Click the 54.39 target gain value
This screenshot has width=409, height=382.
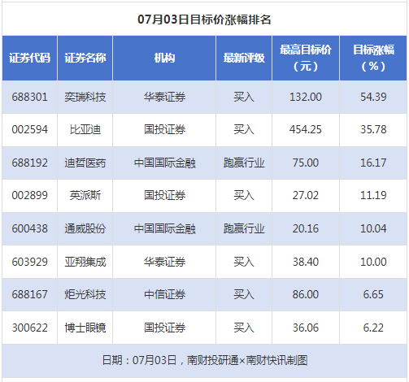(373, 97)
